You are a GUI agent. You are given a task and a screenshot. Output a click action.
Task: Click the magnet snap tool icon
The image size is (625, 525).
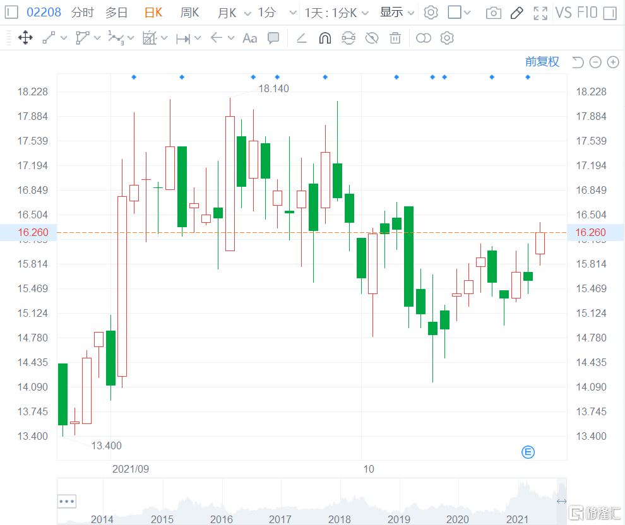[325, 38]
